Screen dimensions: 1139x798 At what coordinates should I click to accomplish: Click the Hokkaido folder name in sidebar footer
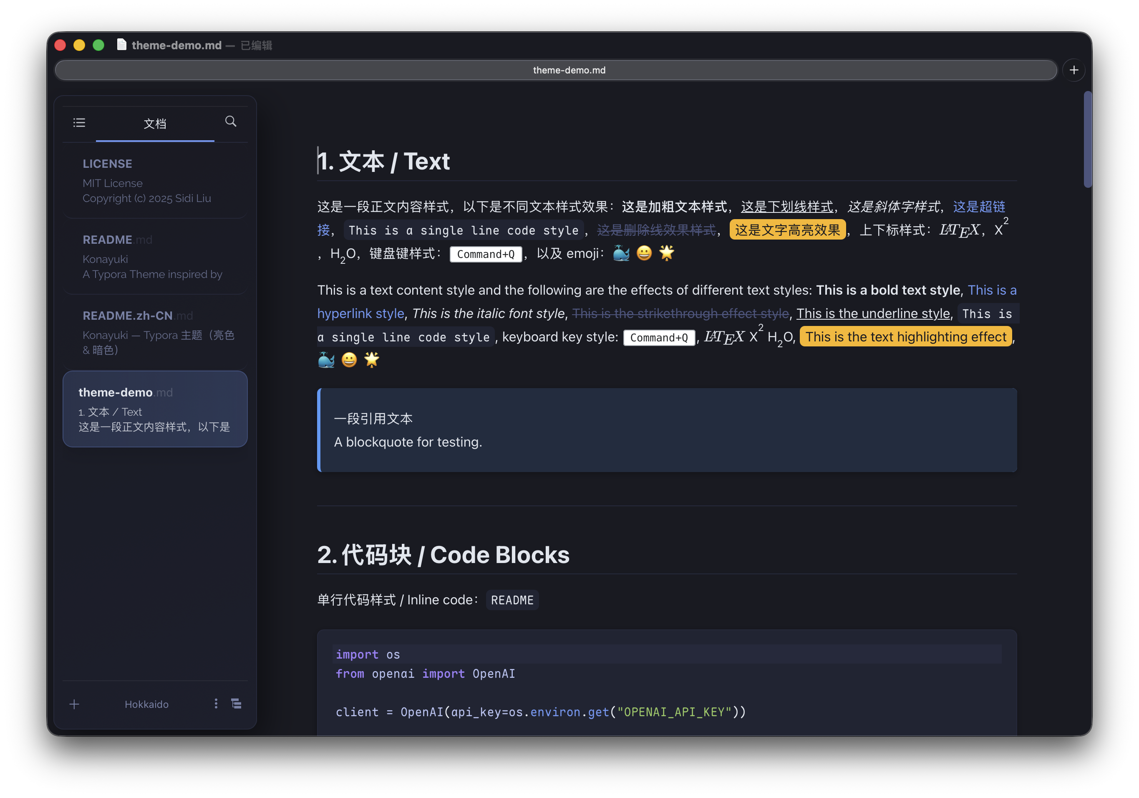tap(146, 704)
